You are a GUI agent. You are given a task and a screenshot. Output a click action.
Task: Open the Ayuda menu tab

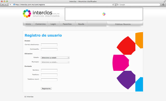pos(81,24)
